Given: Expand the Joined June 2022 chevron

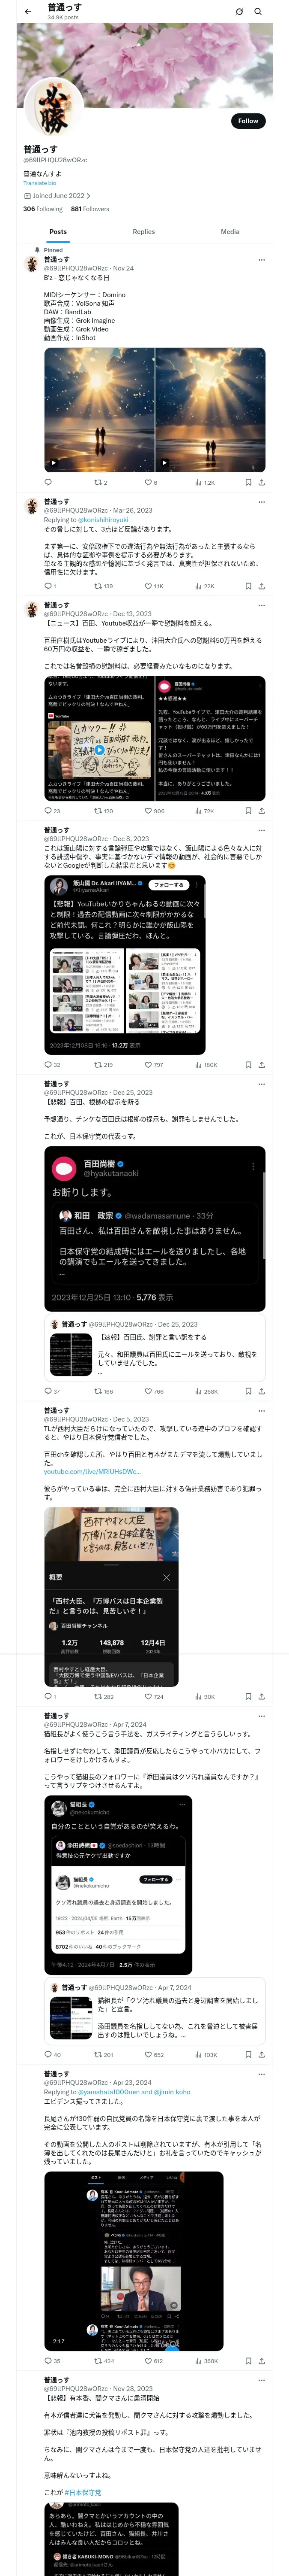Looking at the screenshot, I should click(89, 196).
